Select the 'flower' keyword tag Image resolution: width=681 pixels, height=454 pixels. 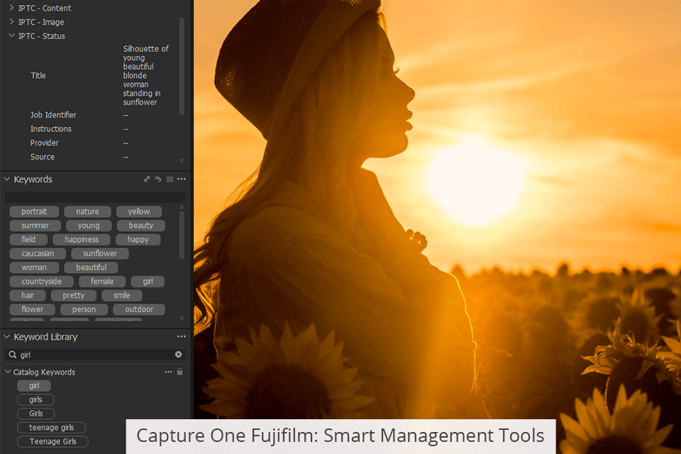coord(33,309)
